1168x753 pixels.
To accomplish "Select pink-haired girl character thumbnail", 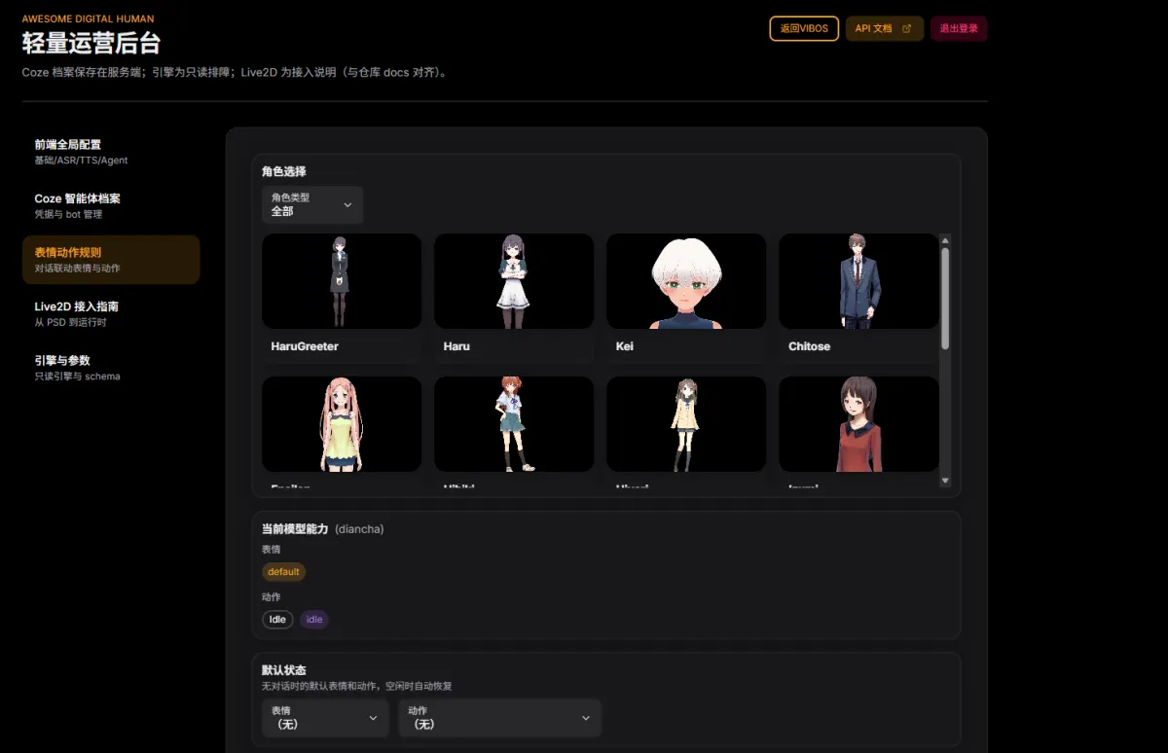I will [x=342, y=424].
